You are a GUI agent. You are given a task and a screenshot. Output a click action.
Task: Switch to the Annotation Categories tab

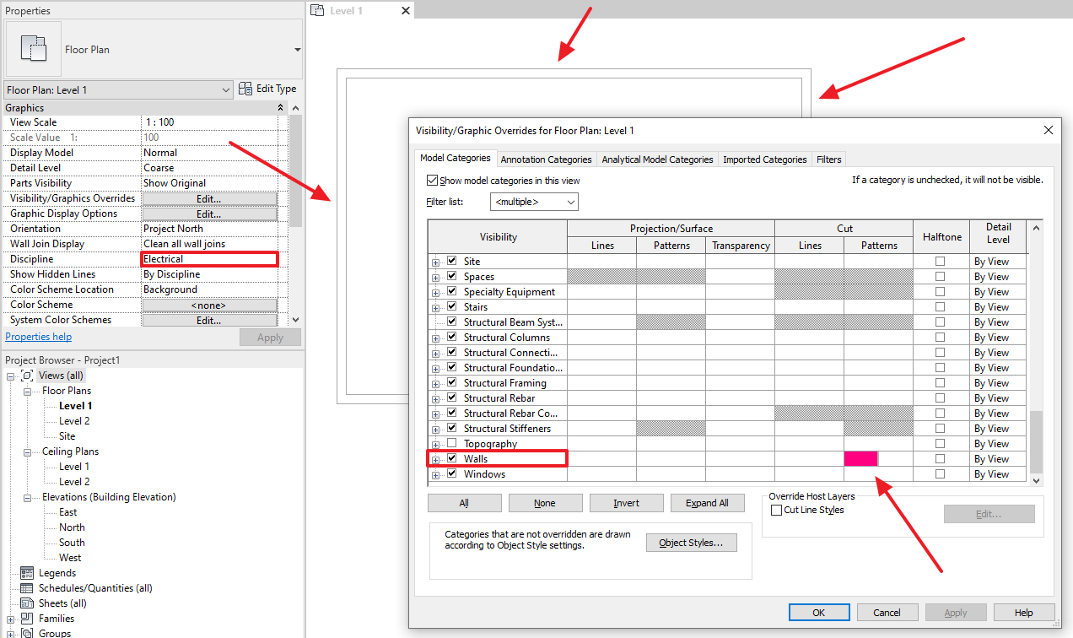point(546,159)
